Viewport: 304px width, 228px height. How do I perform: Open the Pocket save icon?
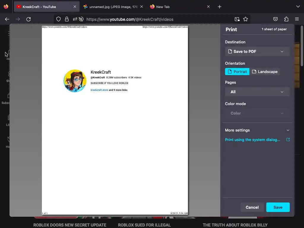(275, 19)
